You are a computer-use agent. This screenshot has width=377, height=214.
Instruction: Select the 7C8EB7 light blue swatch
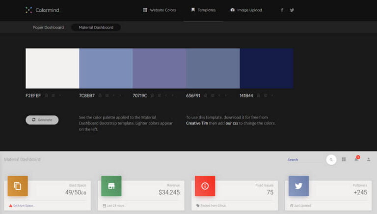point(106,69)
